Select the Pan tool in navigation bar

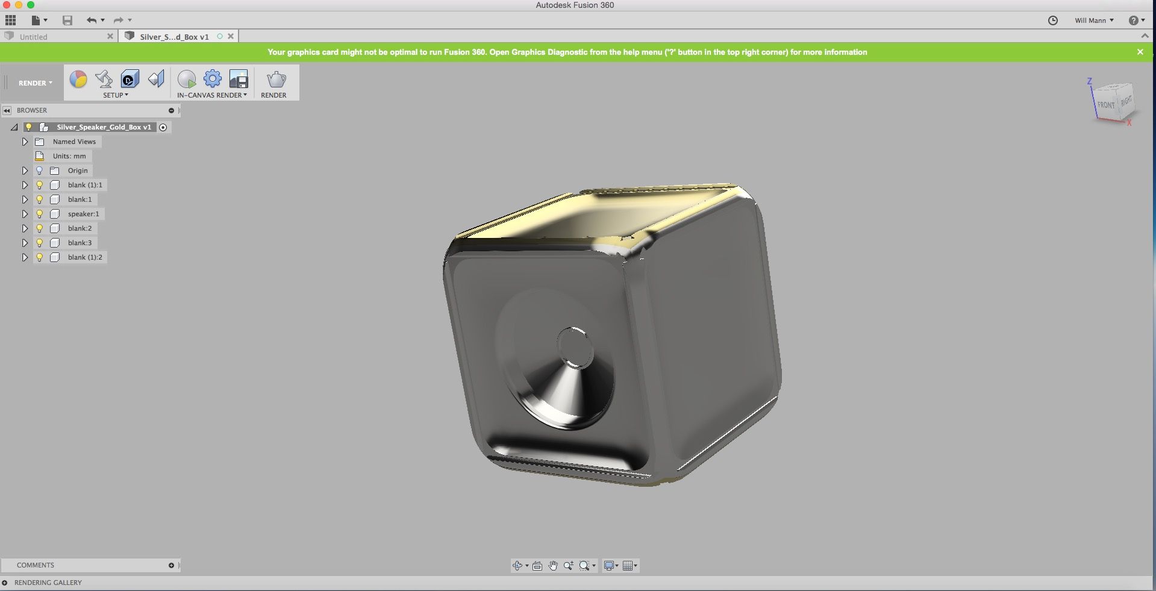tap(552, 566)
